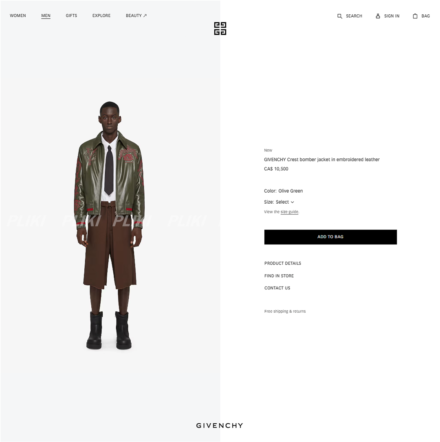Open the size guide link

pos(290,212)
